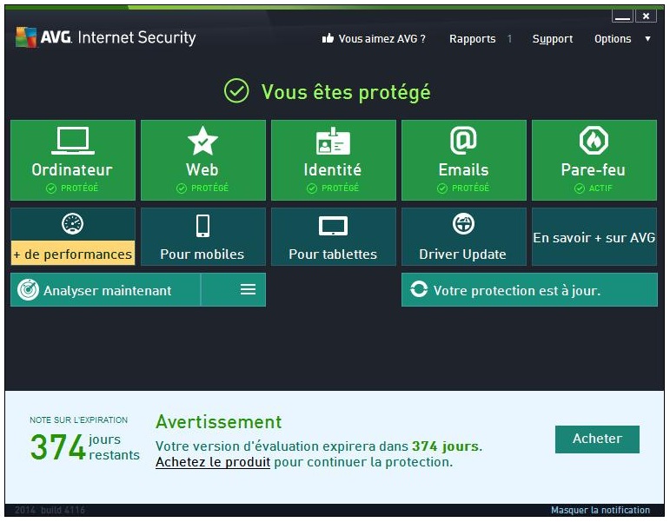Click the mobile phone icon

(203, 226)
